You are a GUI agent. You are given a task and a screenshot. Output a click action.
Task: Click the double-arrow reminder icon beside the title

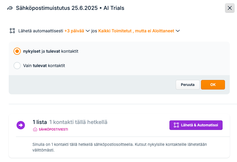[x=10, y=8]
